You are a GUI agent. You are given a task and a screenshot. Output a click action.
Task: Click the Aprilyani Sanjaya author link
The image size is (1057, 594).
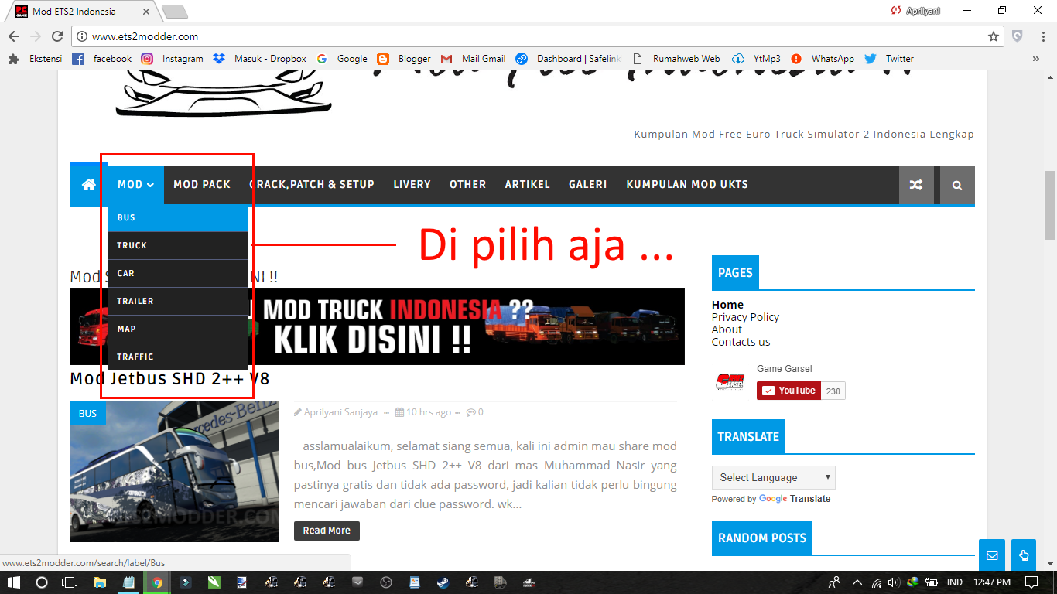340,412
